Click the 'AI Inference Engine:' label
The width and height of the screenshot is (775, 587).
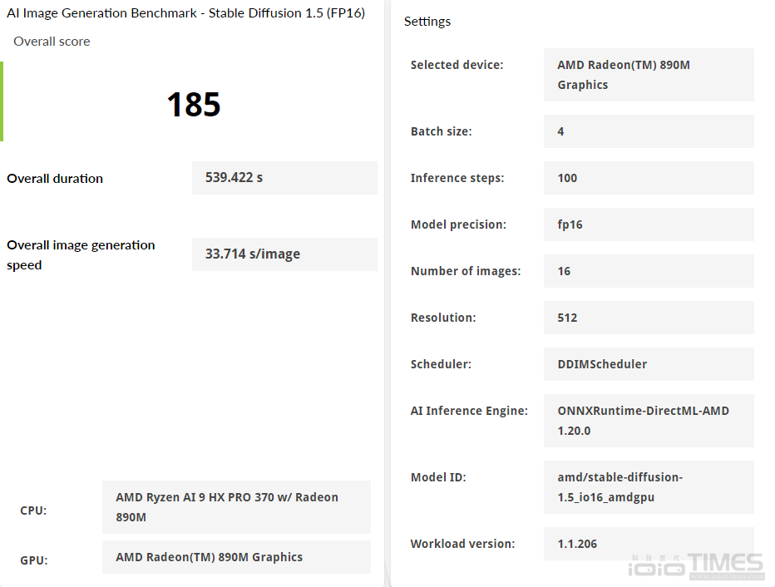tap(469, 411)
